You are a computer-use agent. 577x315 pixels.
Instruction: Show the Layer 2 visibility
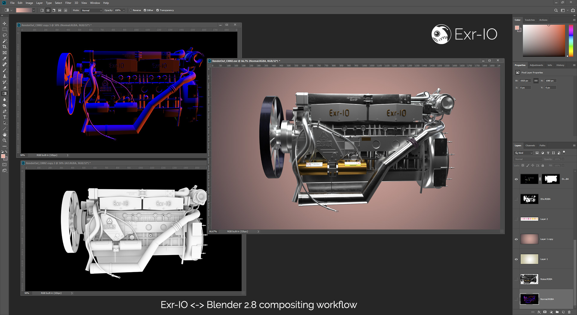click(516, 219)
